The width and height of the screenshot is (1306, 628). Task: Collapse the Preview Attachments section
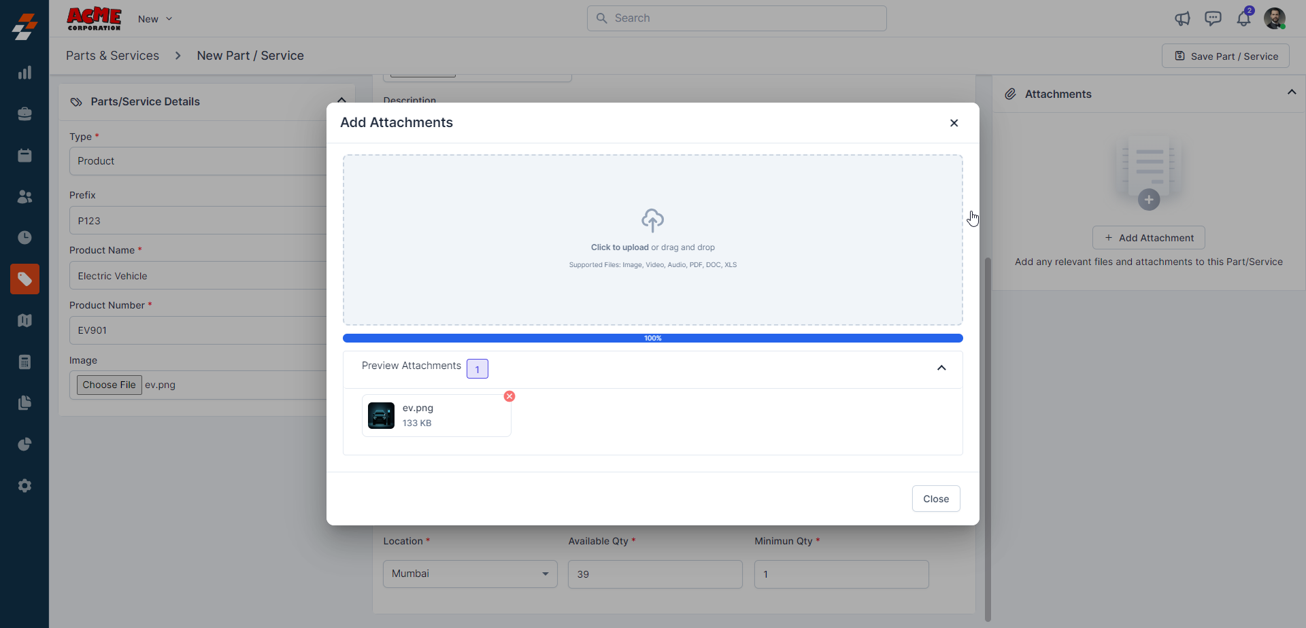pyautogui.click(x=941, y=368)
